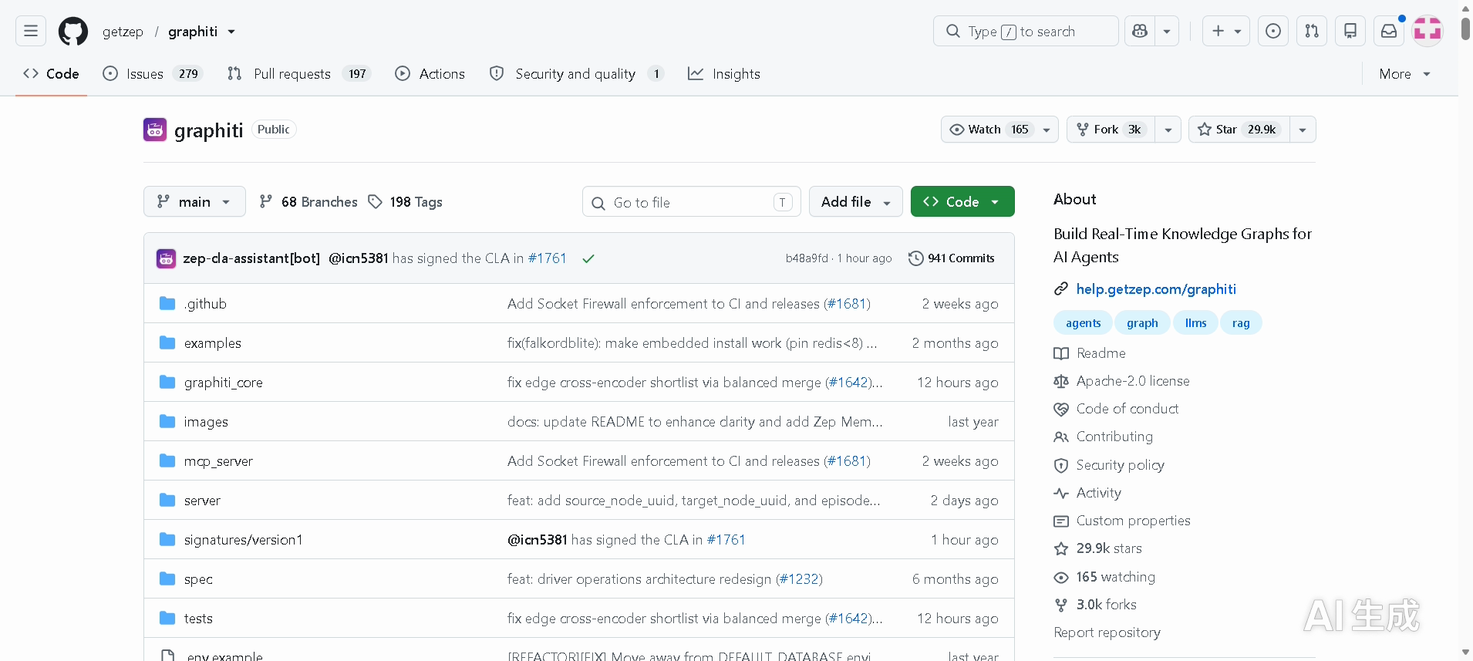Viewport: 1473px width, 661px height.
Task: Click the mcp_server folder icon
Action: (167, 460)
